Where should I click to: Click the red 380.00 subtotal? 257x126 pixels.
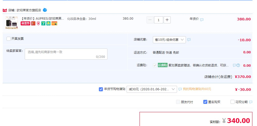(x=244, y=19)
